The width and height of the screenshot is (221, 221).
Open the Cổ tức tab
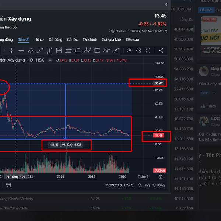72,39
